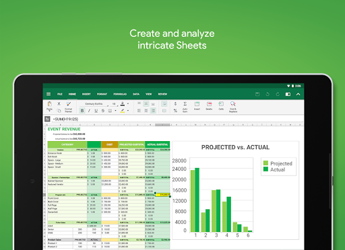Apply currency dollar format
345x250 pixels.
[x=175, y=103]
